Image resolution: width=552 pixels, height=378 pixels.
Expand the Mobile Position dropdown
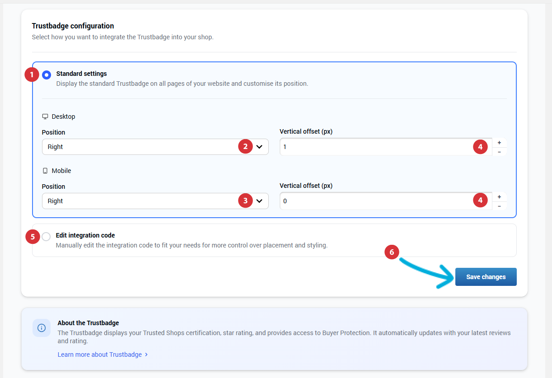tap(155, 201)
